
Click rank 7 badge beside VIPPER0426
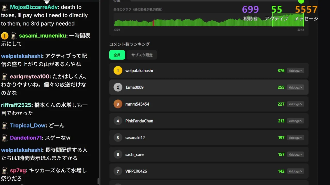coord(118,171)
